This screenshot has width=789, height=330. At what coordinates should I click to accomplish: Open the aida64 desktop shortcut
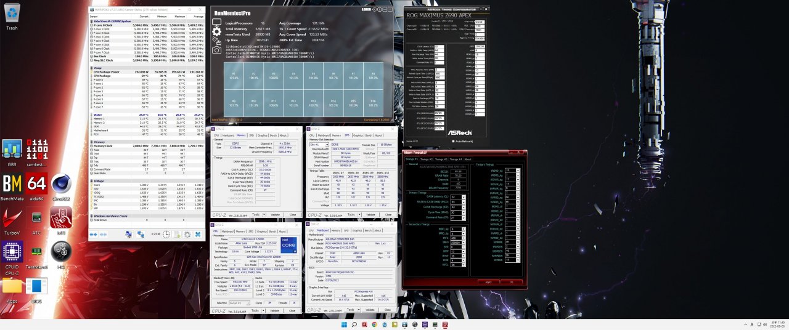pyautogui.click(x=36, y=185)
